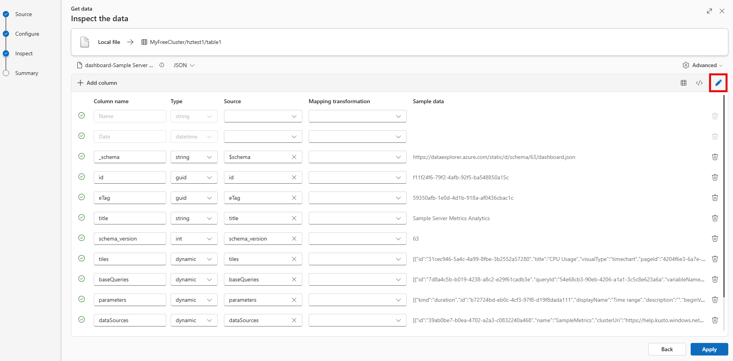Jump to the Summary step
The height and width of the screenshot is (361, 733).
point(26,73)
